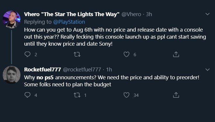Share Vhero's tweet

tap(176, 54)
